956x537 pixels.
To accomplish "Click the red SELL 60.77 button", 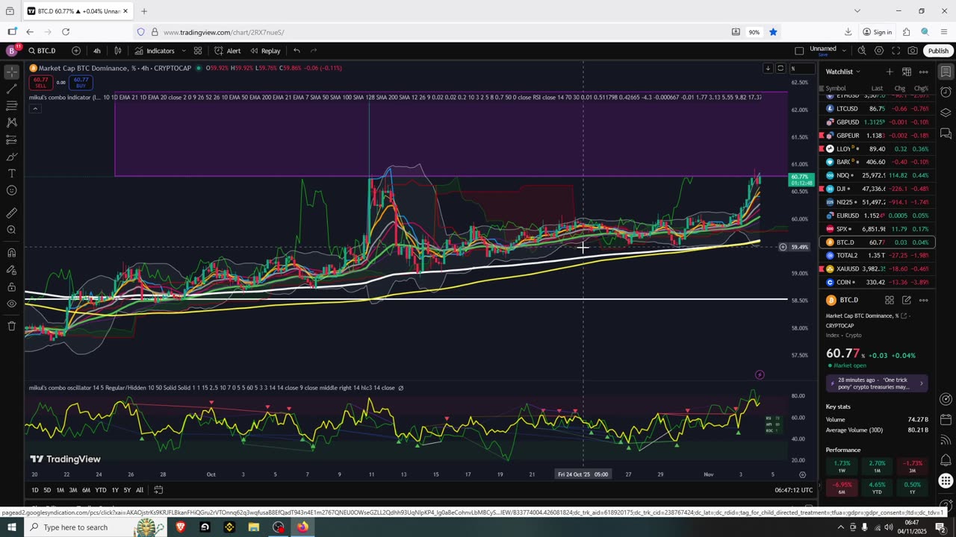I will pos(40,82).
